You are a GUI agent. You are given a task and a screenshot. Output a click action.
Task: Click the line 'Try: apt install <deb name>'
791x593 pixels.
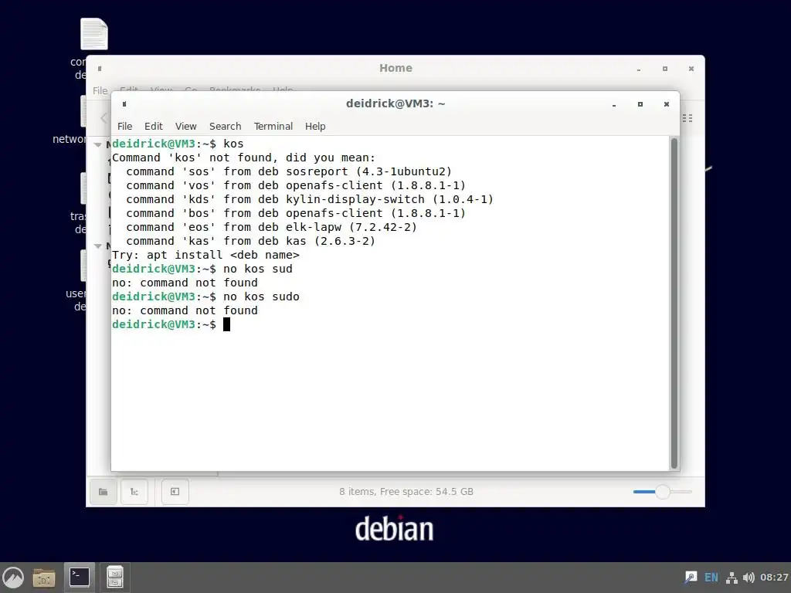tap(205, 255)
